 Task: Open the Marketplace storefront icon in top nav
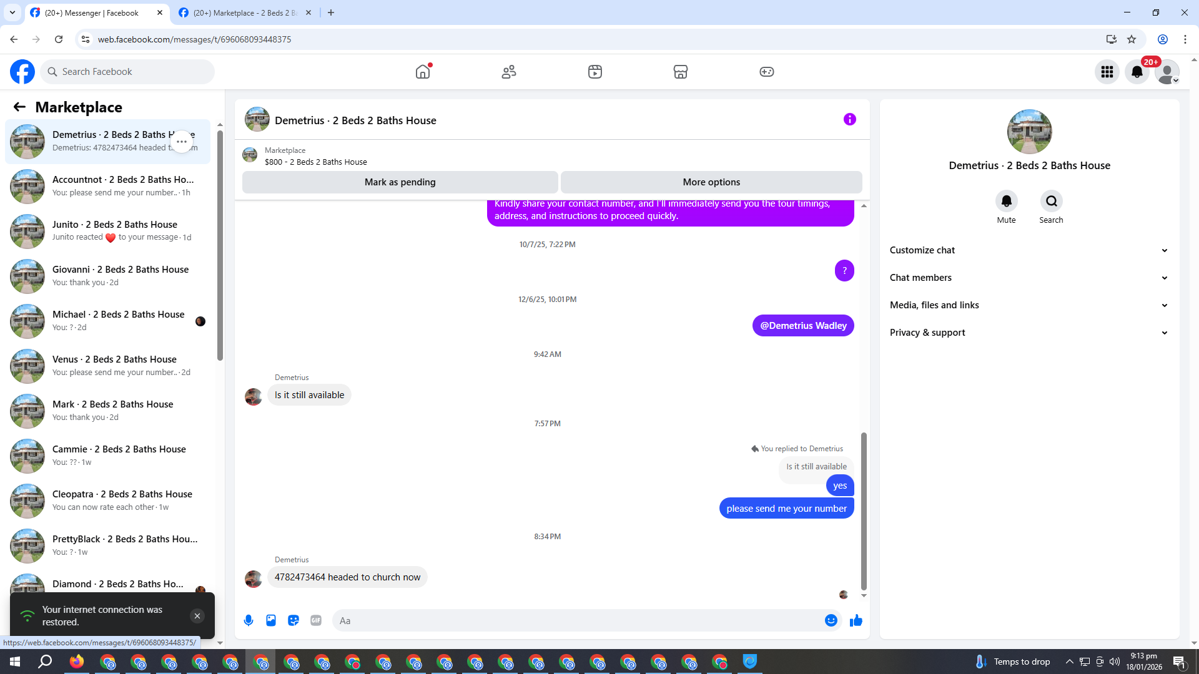680,72
